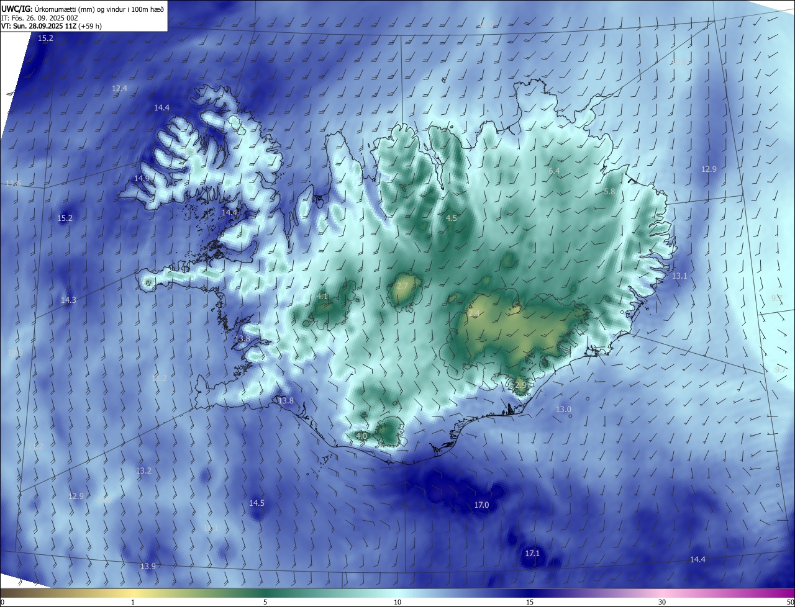Select the 6.4 value in the northeast
This screenshot has height=607, width=795.
(554, 171)
